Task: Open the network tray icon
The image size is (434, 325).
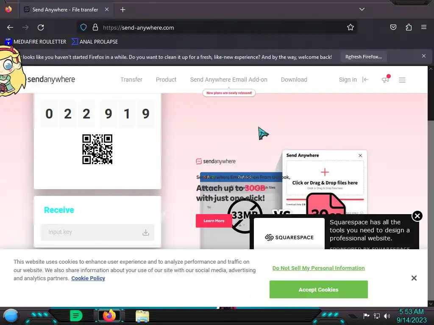Action: [x=377, y=316]
